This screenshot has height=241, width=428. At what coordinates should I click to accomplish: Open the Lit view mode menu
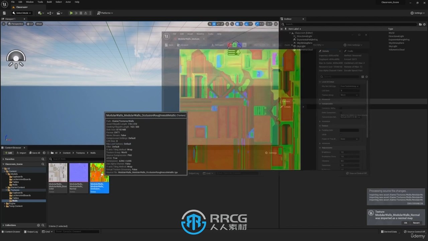[x=30, y=24]
